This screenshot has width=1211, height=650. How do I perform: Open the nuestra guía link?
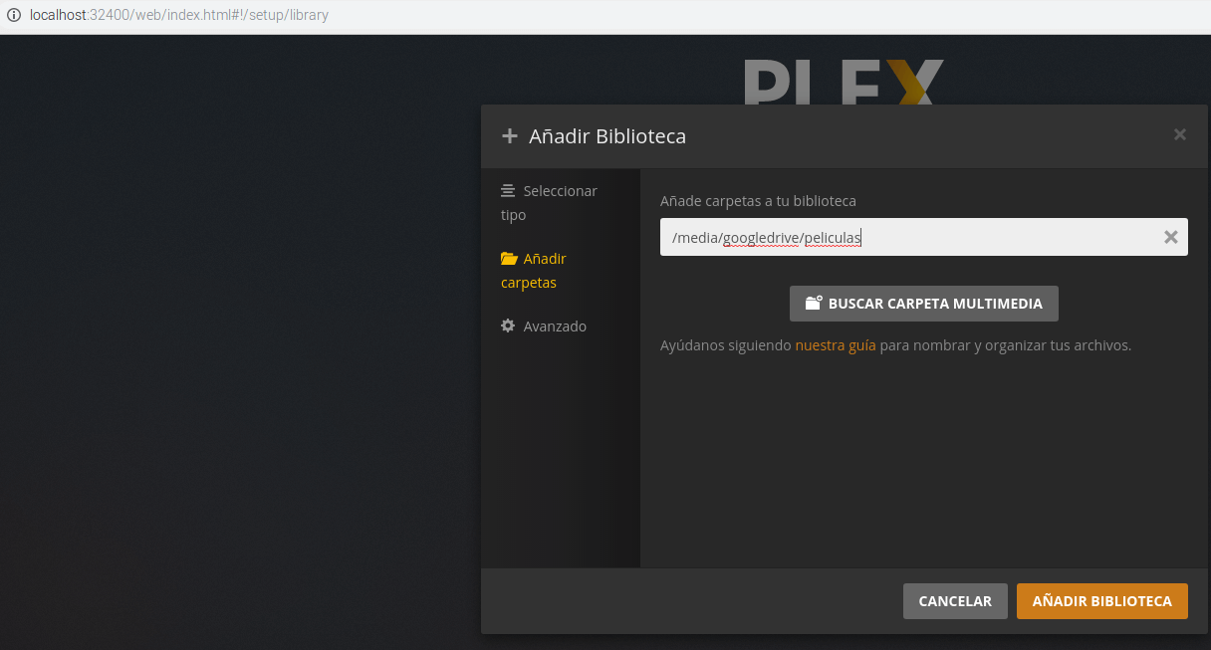pos(835,345)
